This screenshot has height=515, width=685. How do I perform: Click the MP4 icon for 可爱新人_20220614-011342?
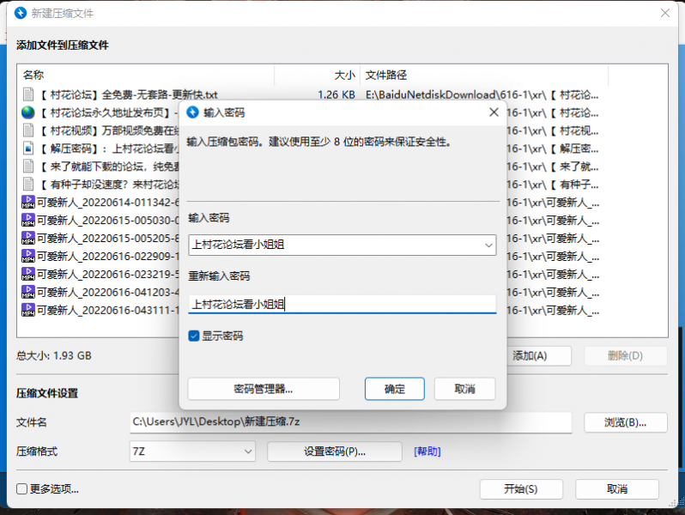coord(28,203)
